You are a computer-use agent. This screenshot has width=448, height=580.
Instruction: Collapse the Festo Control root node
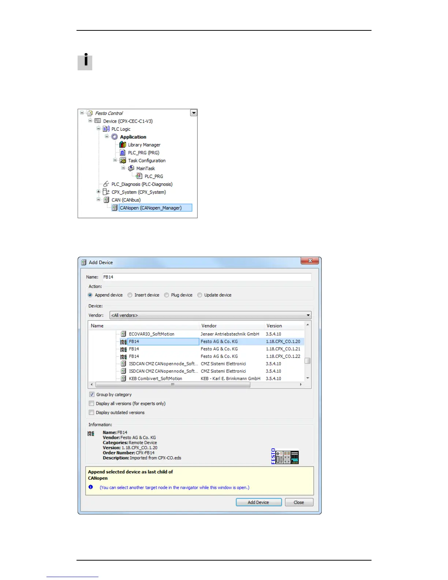tap(82, 113)
